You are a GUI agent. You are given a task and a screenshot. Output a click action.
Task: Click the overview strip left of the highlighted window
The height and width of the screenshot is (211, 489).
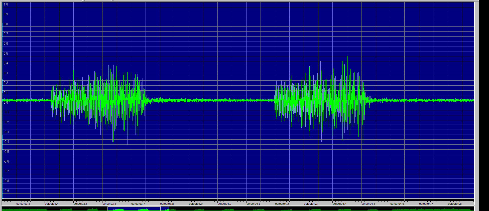click(x=50, y=209)
